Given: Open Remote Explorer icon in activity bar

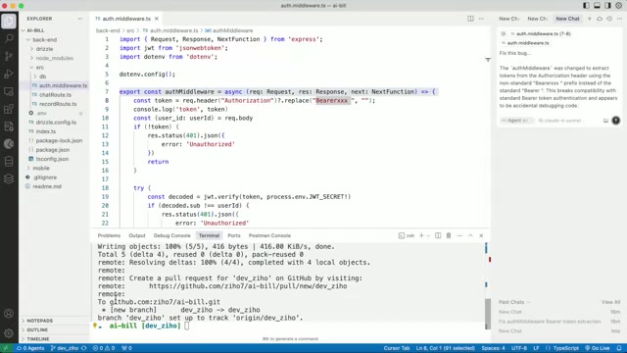Looking at the screenshot, I should [x=9, y=91].
